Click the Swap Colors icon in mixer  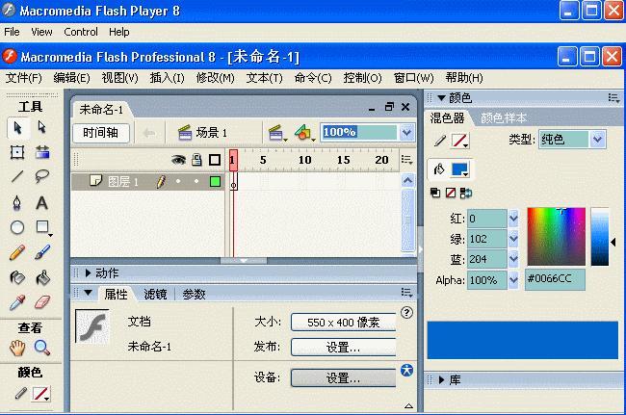(x=465, y=194)
